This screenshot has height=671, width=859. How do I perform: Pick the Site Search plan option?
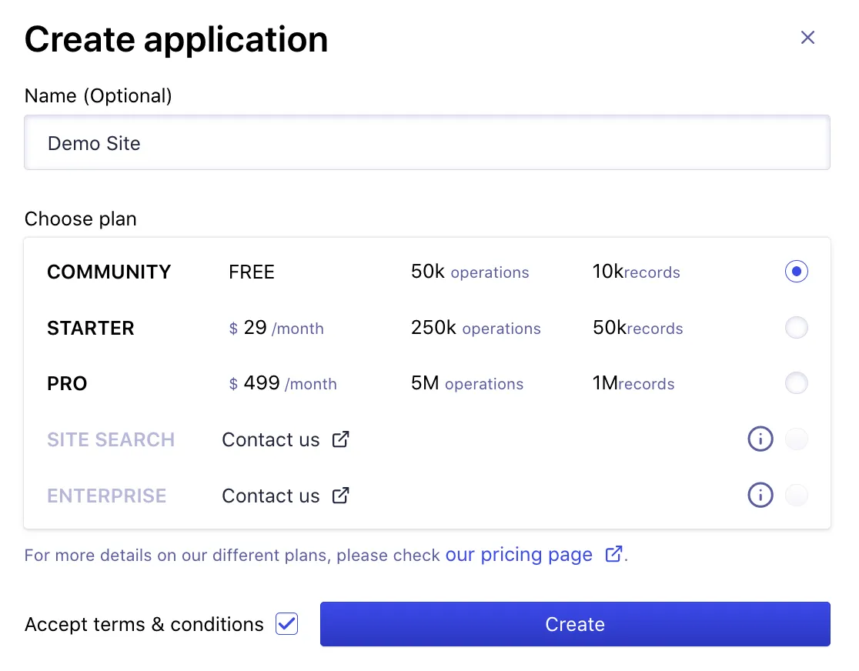797,439
